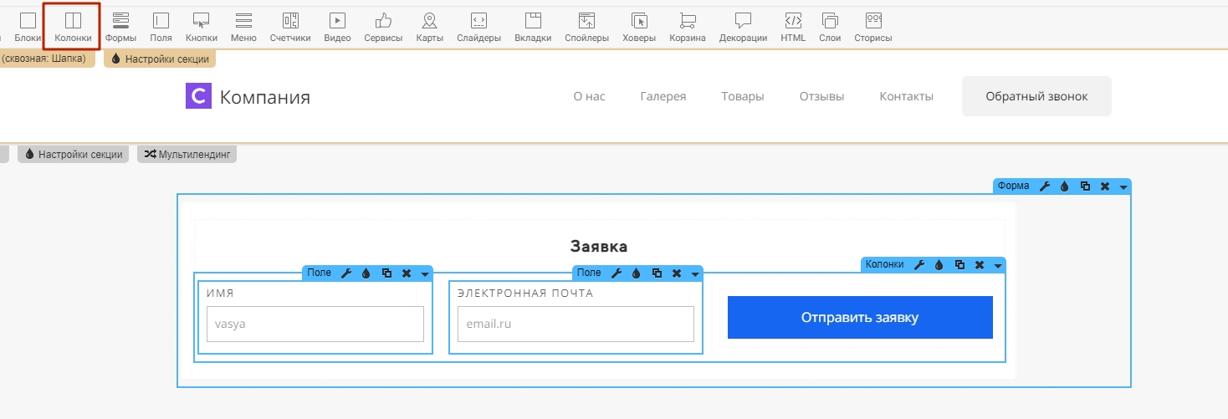Select the Сторисы stories tool
Image resolution: width=1228 pixels, height=419 pixels.
coord(873,27)
